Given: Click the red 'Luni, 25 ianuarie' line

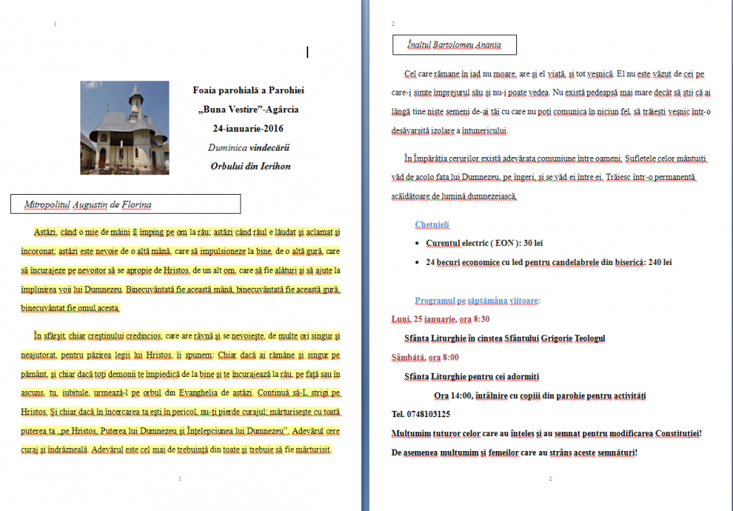Looking at the screenshot, I should (x=441, y=319).
